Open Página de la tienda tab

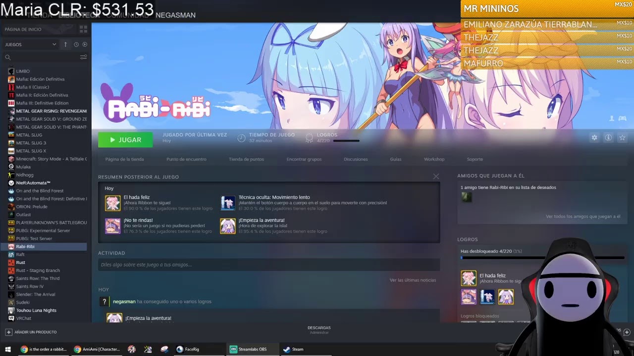pyautogui.click(x=124, y=159)
